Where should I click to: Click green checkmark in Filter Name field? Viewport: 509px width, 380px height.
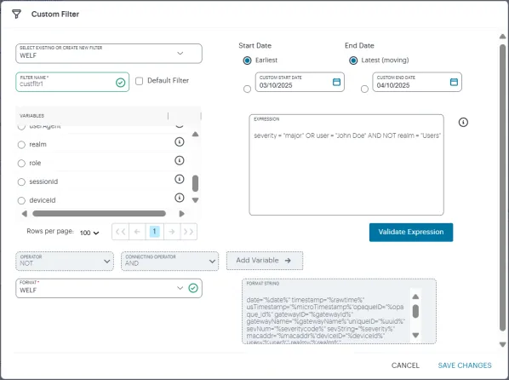(120, 83)
